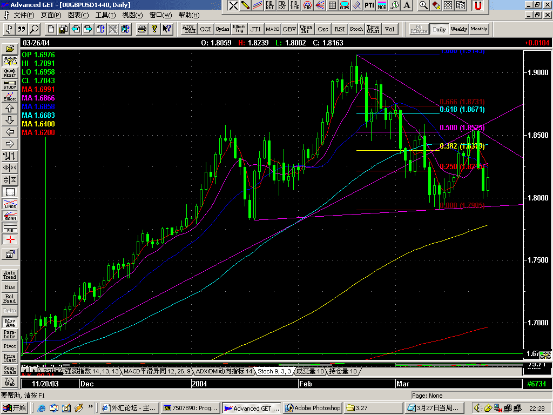
Task: Switch to MACD平滑异同 12,26,9 tab
Action: point(157,371)
